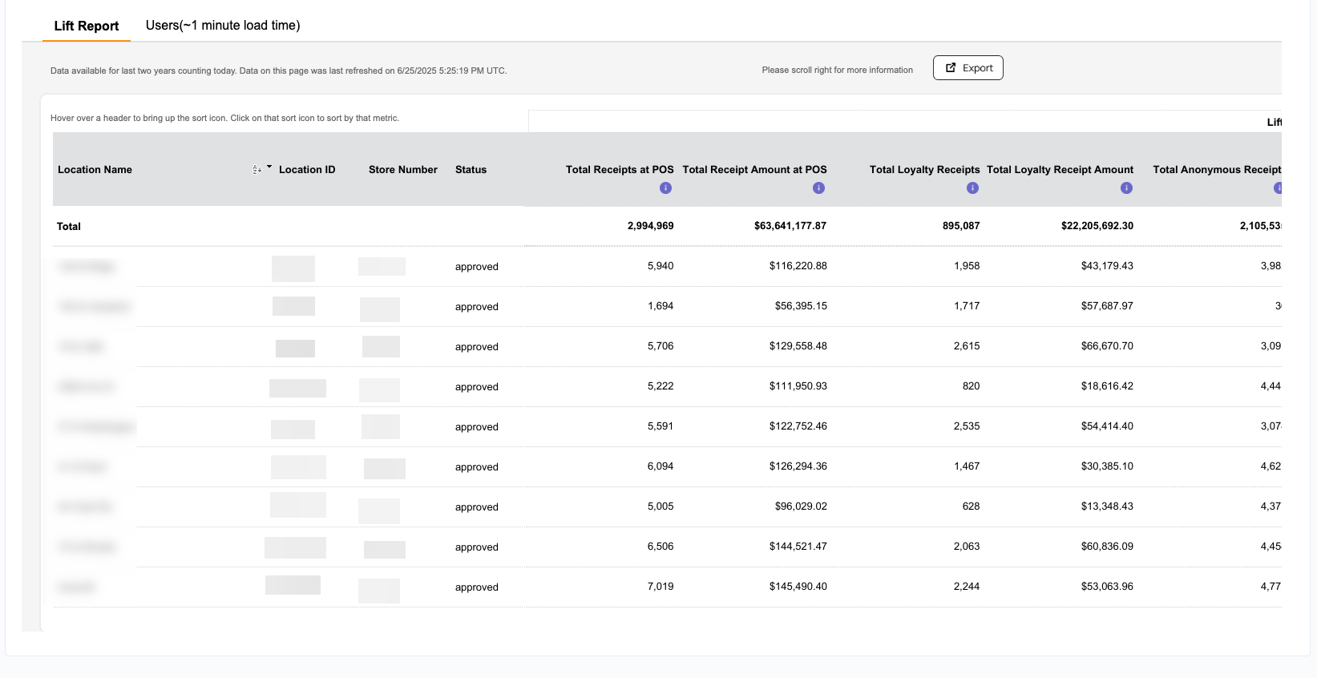This screenshot has height=678, width=1317.
Task: Click info icon under Total Anonymous Receipts
Action: click(x=1278, y=188)
